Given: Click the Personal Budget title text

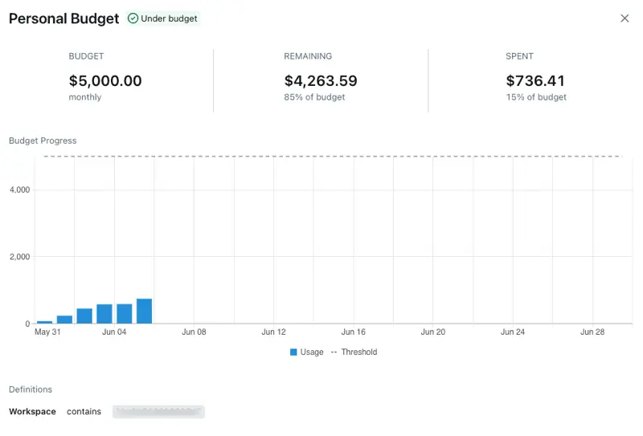Looking at the screenshot, I should 63,18.
